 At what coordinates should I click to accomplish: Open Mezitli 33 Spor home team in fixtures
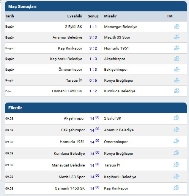click(x=72, y=177)
